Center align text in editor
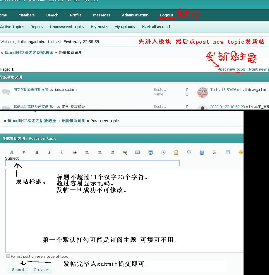This screenshot has height=275, width=269. (x=100, y=152)
